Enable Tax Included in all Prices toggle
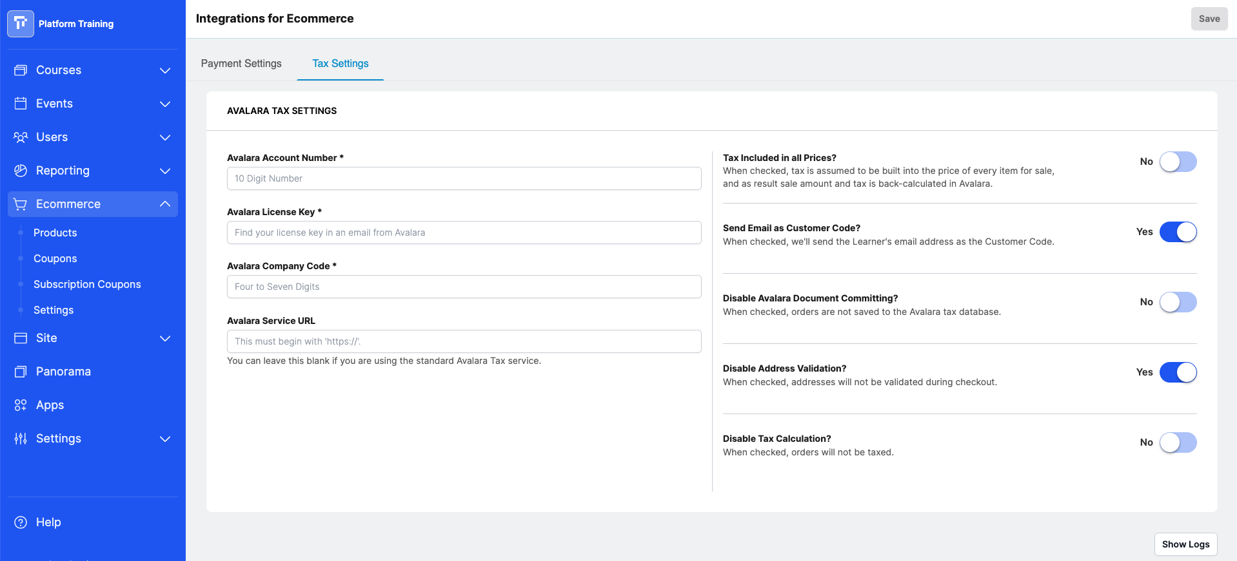 1178,162
